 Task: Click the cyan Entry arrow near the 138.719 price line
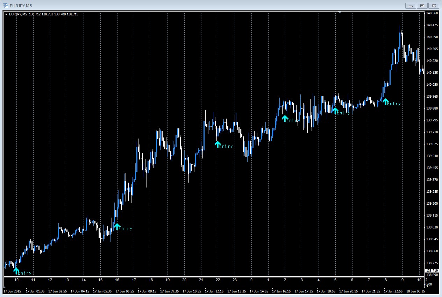point(16,271)
